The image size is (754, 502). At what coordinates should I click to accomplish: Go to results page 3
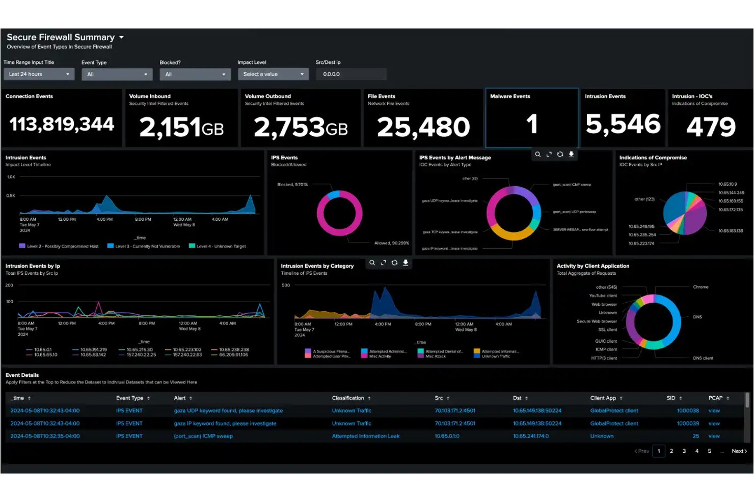(x=684, y=451)
